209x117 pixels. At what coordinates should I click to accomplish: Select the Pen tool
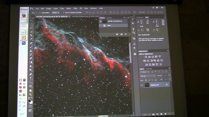click(31, 74)
